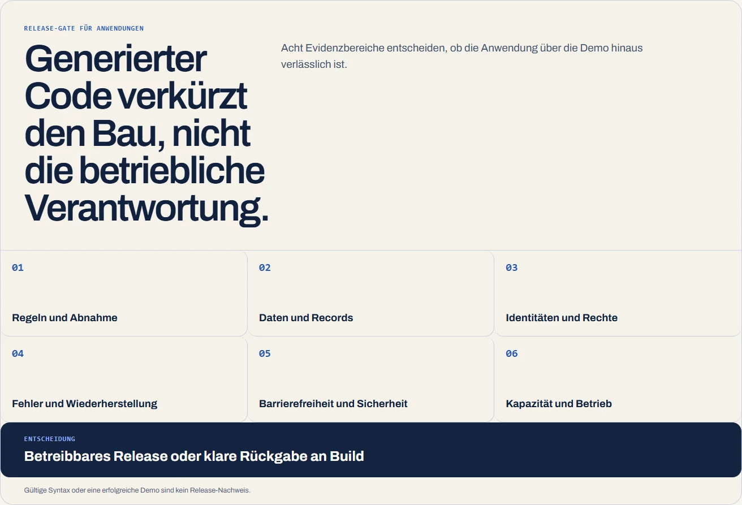Click the Fehler und Wiederherstellung card
This screenshot has width=742, height=505.
(x=124, y=379)
